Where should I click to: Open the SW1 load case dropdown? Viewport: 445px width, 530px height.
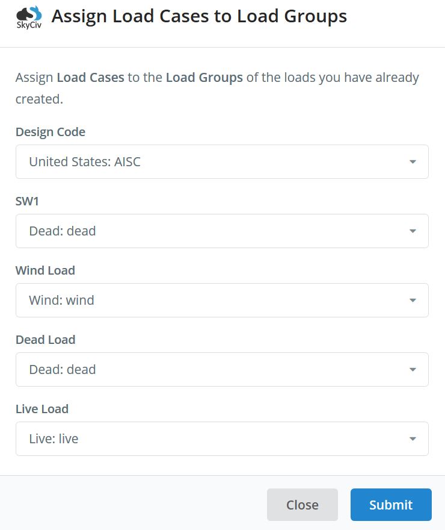pyautogui.click(x=222, y=231)
